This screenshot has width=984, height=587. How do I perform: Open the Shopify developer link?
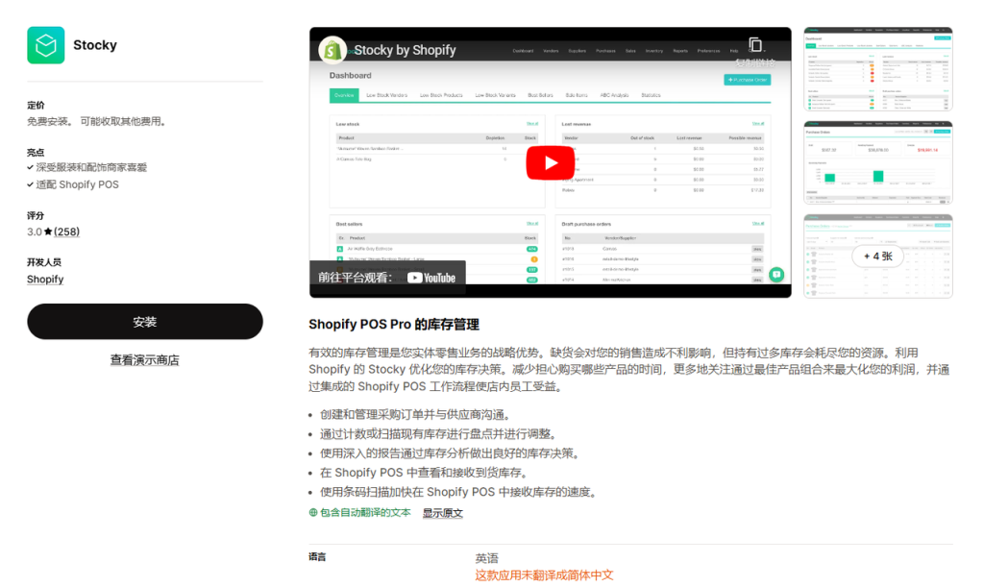pos(44,279)
